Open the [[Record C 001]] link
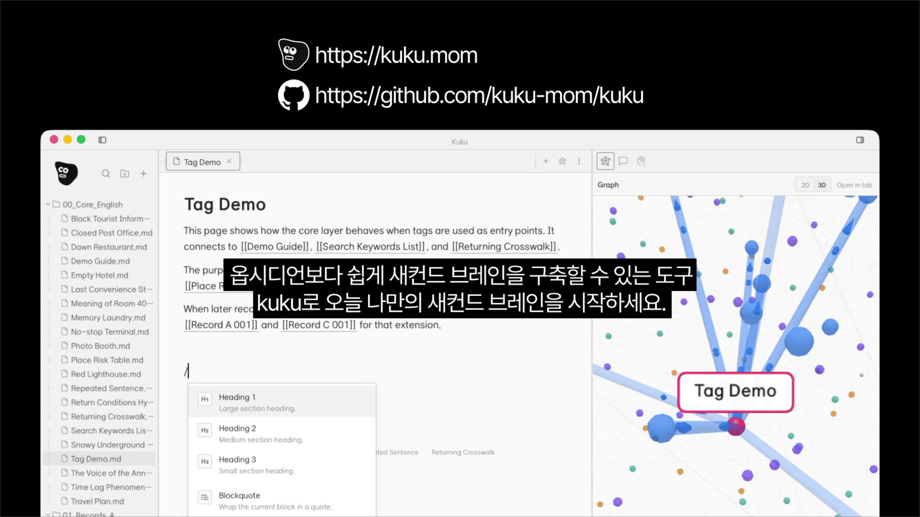 coord(319,325)
